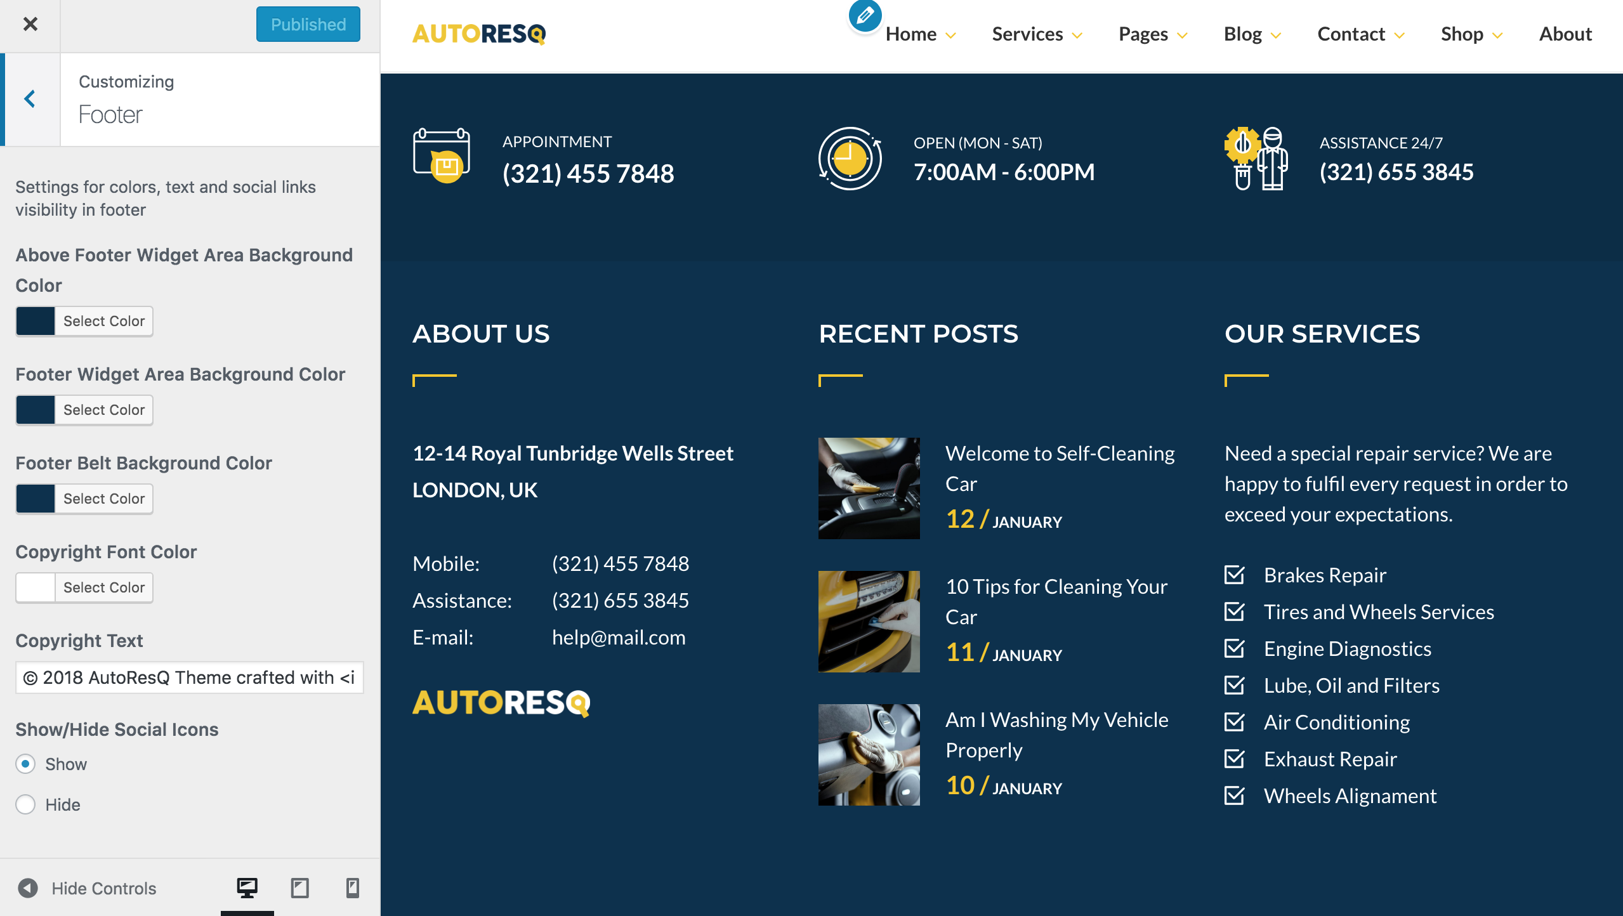The height and width of the screenshot is (916, 1623).
Task: Expand the Services menu dropdown arrow
Action: [1077, 36]
